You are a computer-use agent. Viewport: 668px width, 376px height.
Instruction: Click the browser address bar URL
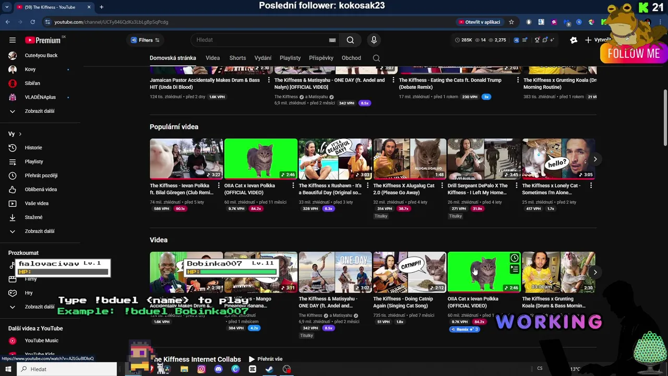click(x=111, y=22)
